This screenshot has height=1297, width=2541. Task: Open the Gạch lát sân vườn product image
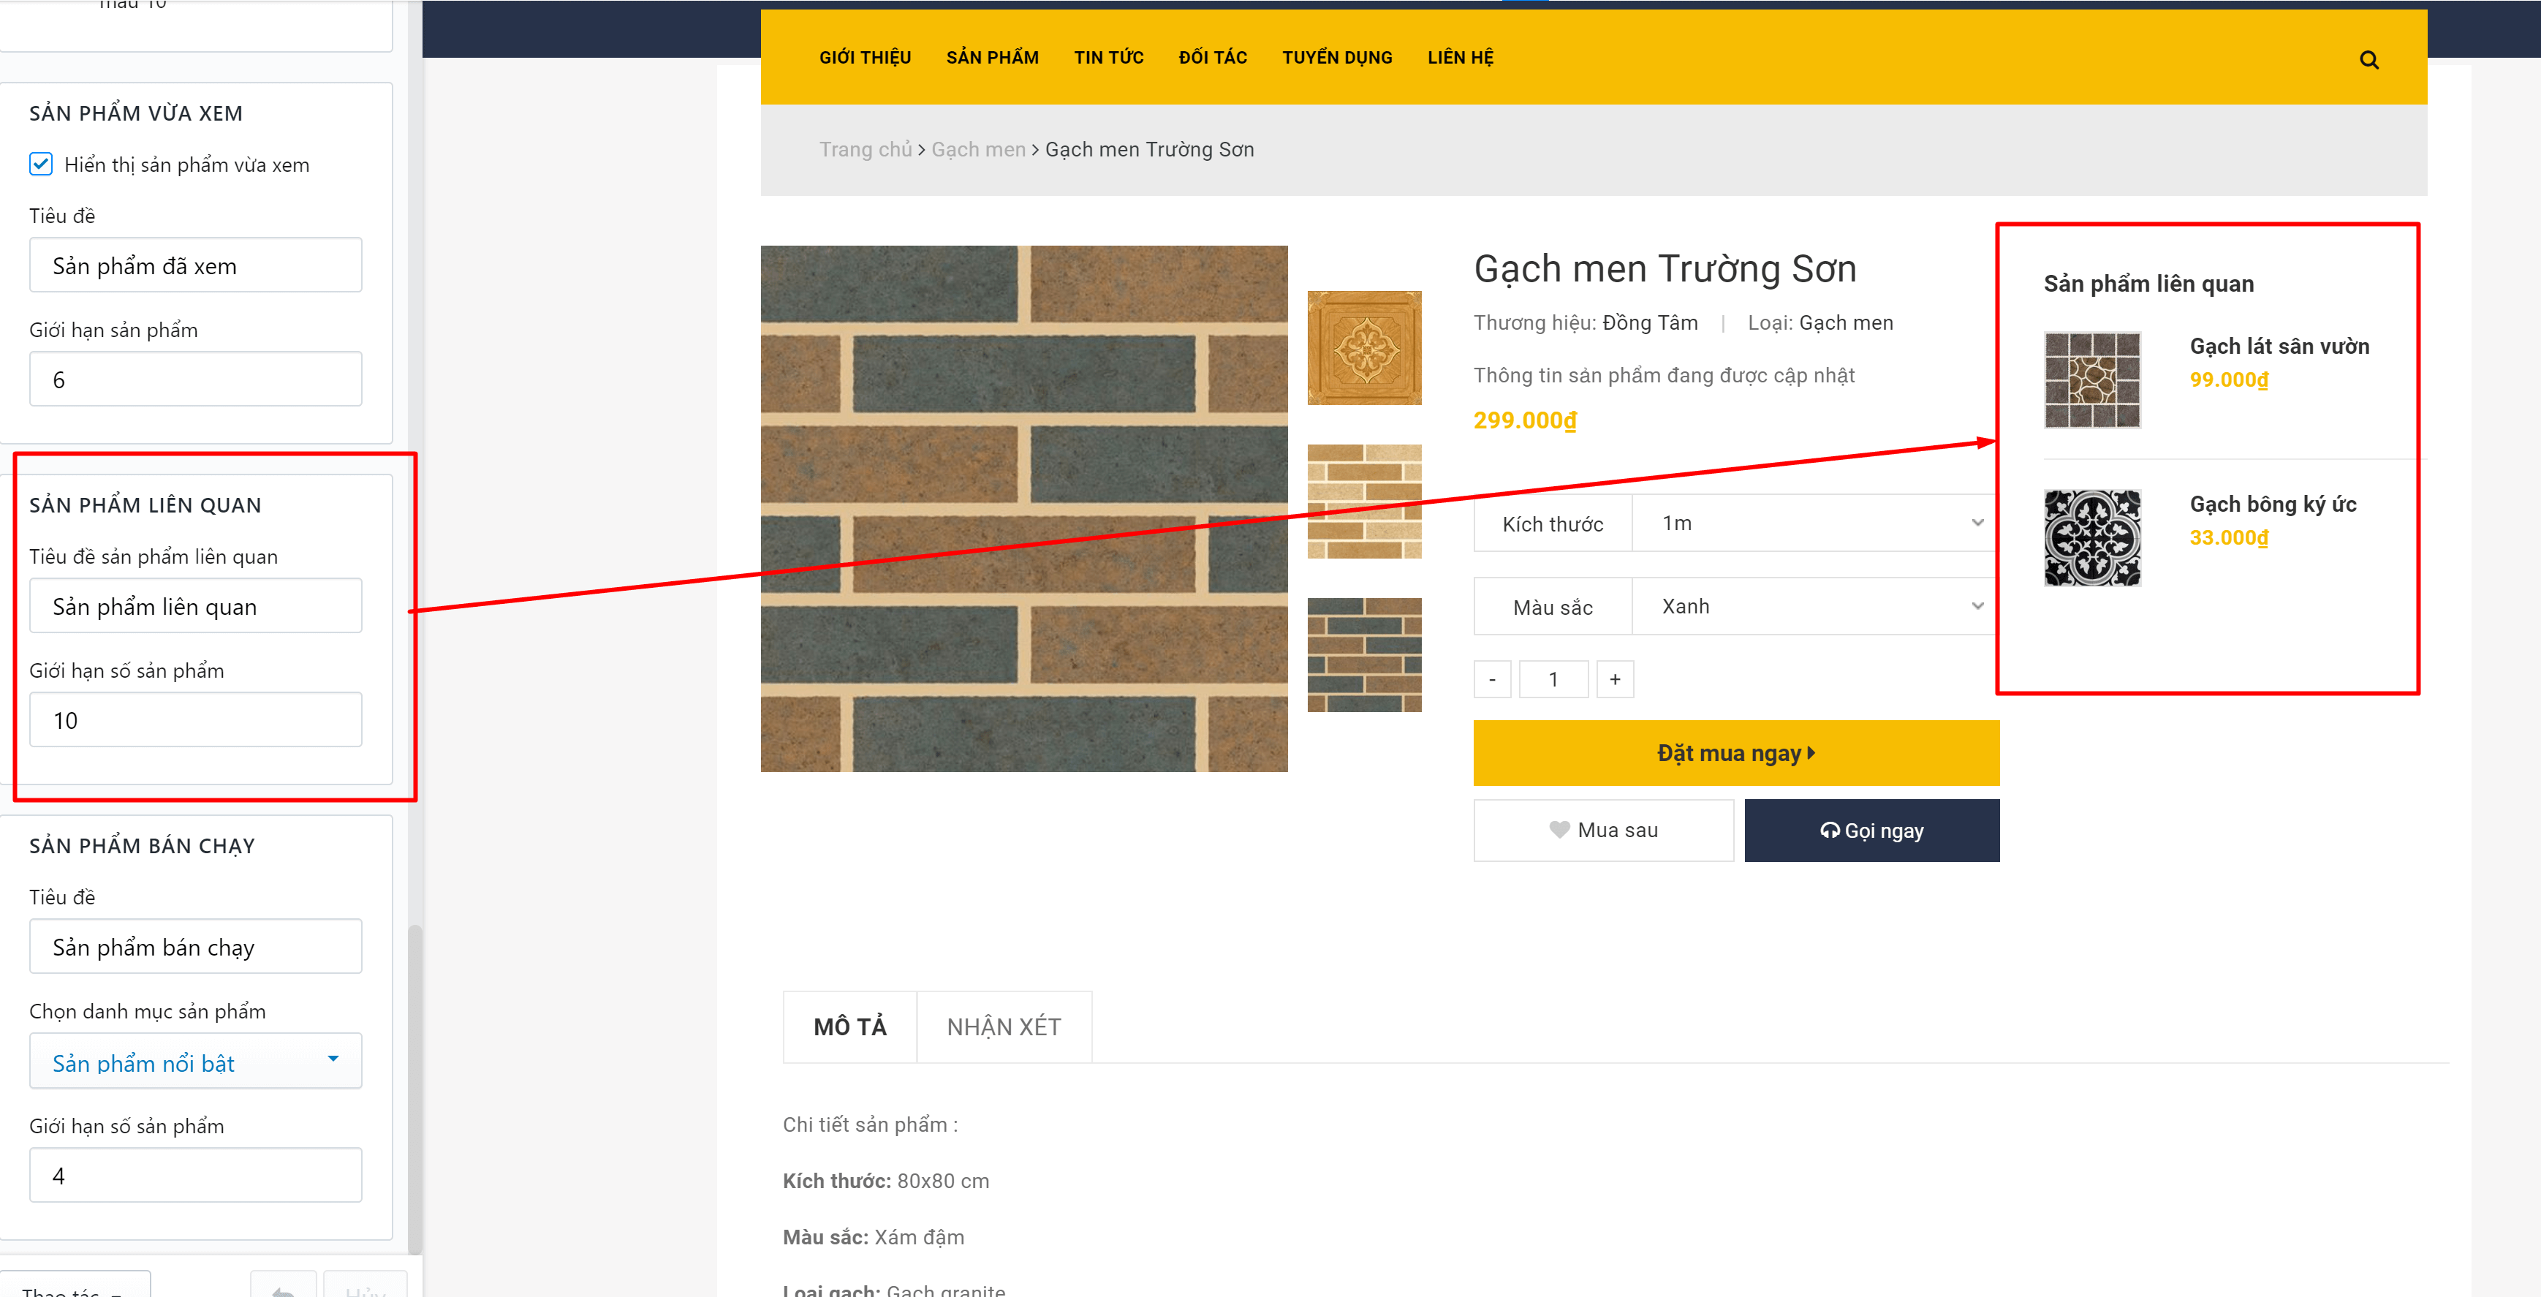(2092, 379)
